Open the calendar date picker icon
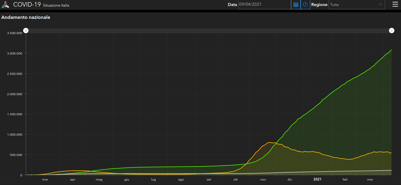401x185 pixels. (296, 4)
